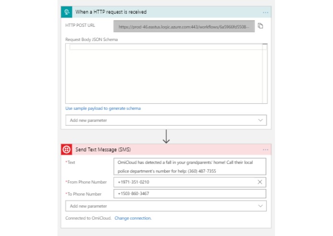The width and height of the screenshot is (333, 236).
Task: Click the HTTP request trigger globe icon
Action: point(67,12)
